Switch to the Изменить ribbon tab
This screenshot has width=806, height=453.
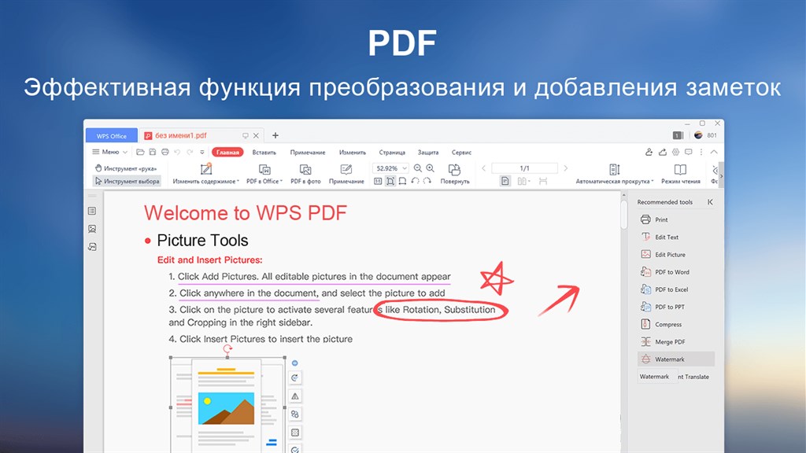pyautogui.click(x=352, y=153)
